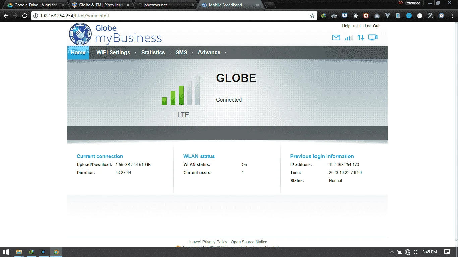Reload the current page
This screenshot has width=458, height=257.
click(24, 16)
